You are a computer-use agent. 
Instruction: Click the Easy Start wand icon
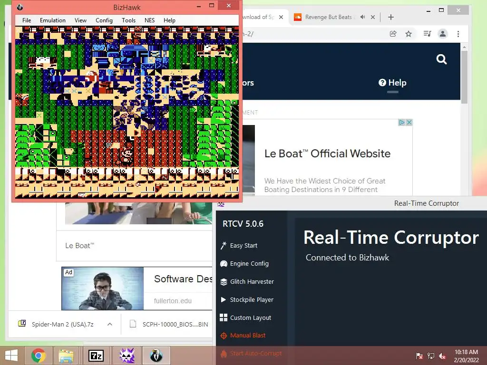[224, 246]
